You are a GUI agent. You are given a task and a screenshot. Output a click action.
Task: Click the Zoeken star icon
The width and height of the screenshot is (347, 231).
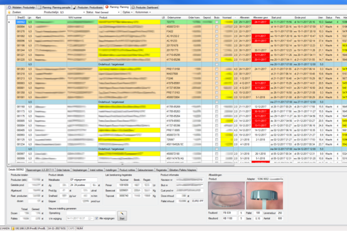tap(9, 12)
